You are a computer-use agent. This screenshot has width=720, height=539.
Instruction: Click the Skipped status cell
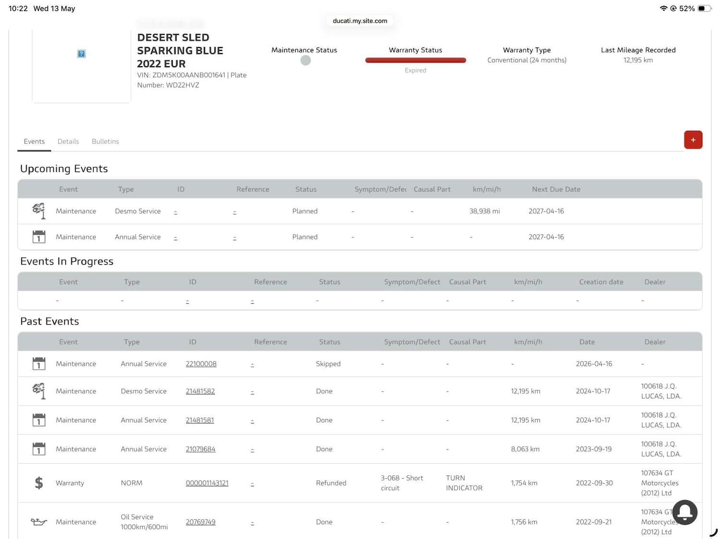328,364
